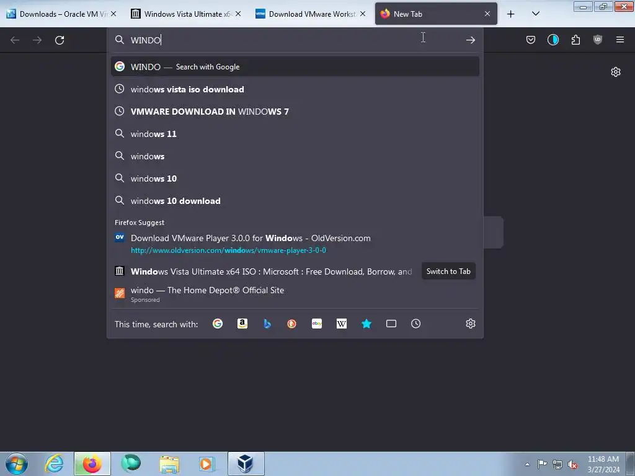Open VirtualBox cube icon in taskbar
Screen dimensions: 635x476
click(x=246, y=464)
